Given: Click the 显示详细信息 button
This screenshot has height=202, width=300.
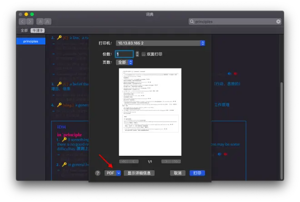Looking at the screenshot, I should click(139, 173).
